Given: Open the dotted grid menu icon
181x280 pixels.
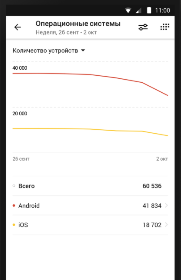Looking at the screenshot, I should 165,27.
